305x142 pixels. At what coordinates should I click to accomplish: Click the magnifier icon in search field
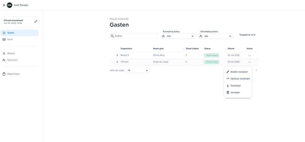tap(113, 36)
